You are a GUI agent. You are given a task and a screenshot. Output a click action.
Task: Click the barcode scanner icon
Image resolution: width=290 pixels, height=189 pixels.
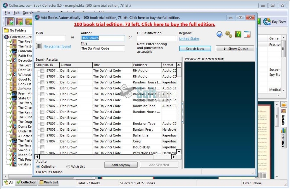(x=39, y=46)
